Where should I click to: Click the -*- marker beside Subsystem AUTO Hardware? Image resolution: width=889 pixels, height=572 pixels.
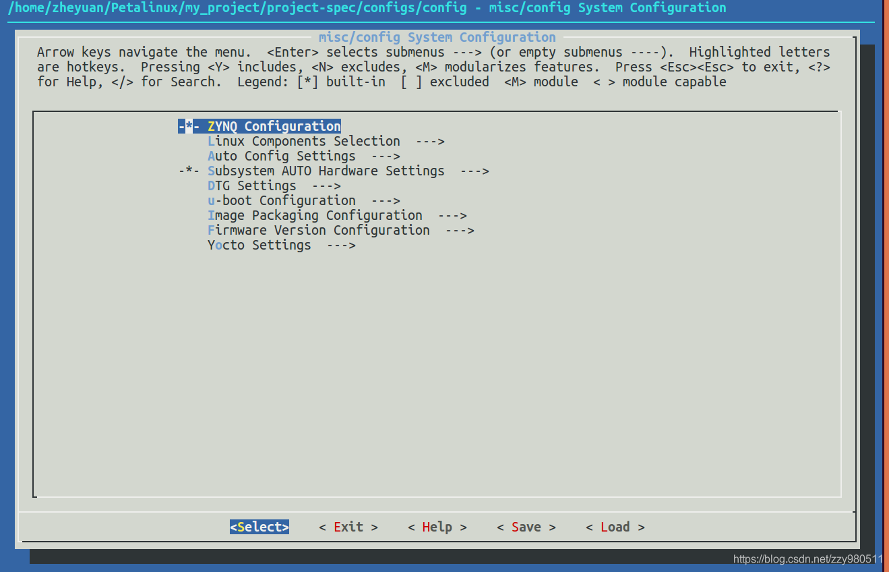pyautogui.click(x=189, y=171)
